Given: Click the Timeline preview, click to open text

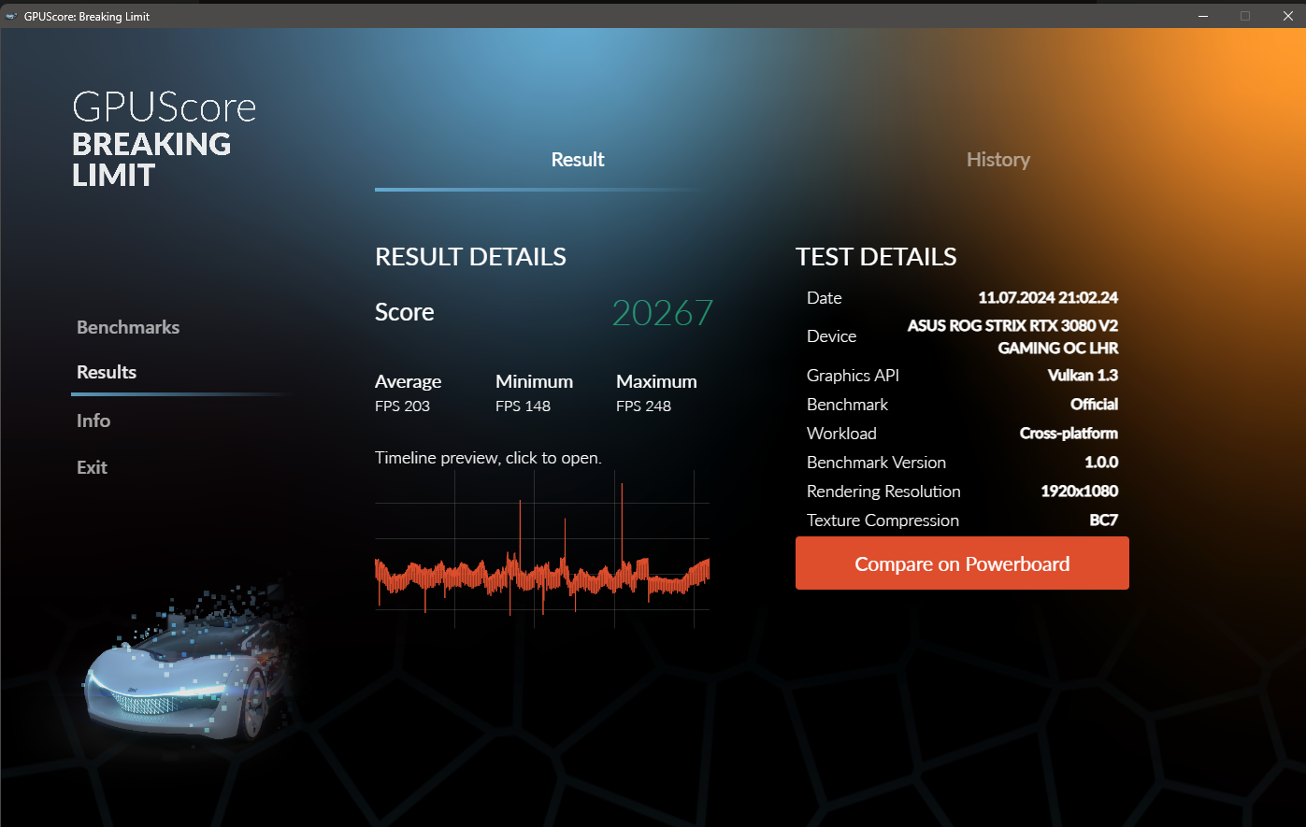Looking at the screenshot, I should pyautogui.click(x=488, y=458).
